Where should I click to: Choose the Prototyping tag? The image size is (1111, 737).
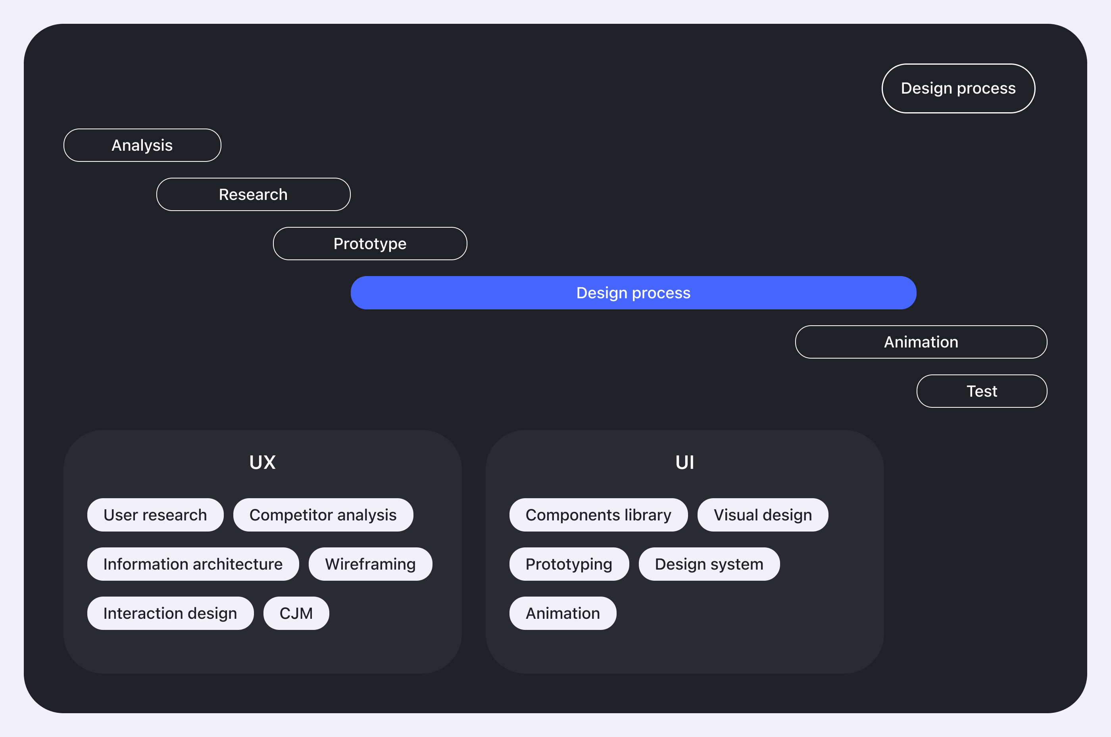[x=569, y=564]
